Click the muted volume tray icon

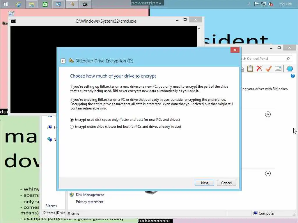271,4
